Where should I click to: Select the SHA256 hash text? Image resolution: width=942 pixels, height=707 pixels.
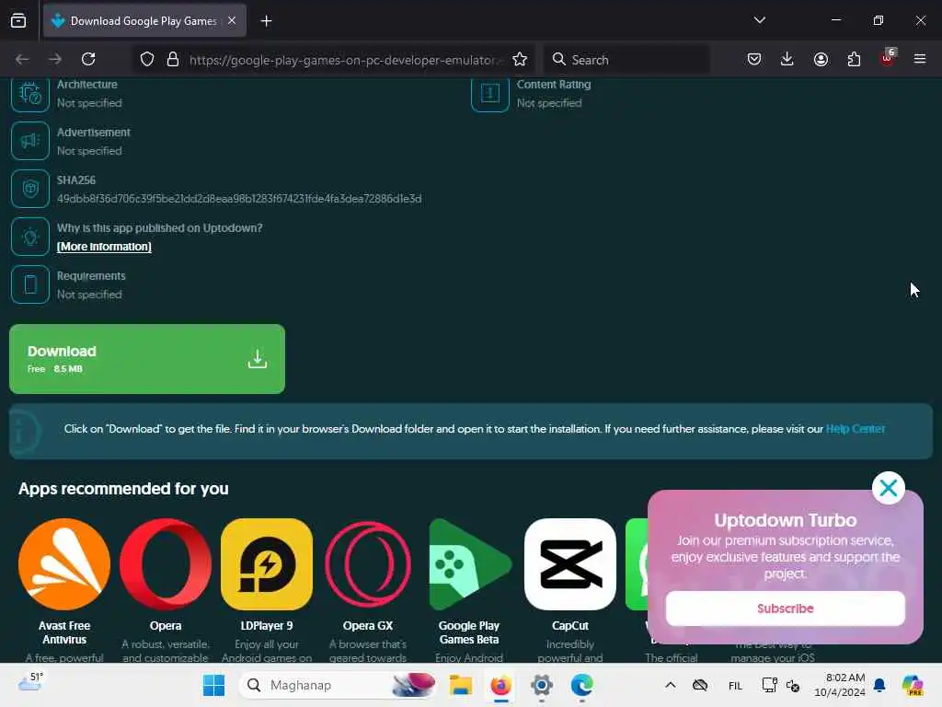239,199
